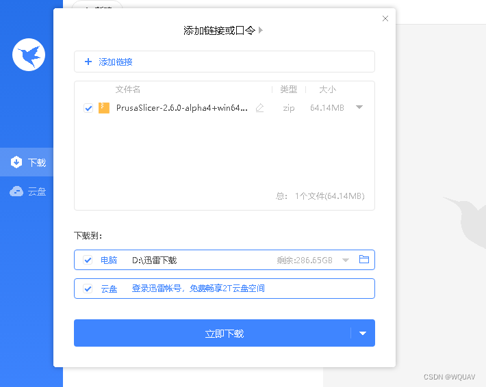Open the 云盘 section in sidebar
Viewport: 486px width, 387px height.
(27, 191)
